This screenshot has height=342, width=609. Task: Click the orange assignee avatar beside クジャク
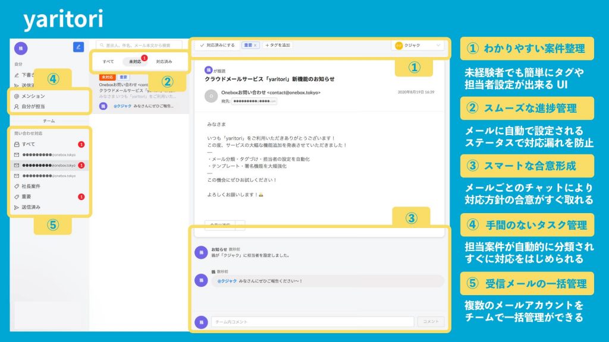[x=398, y=45]
